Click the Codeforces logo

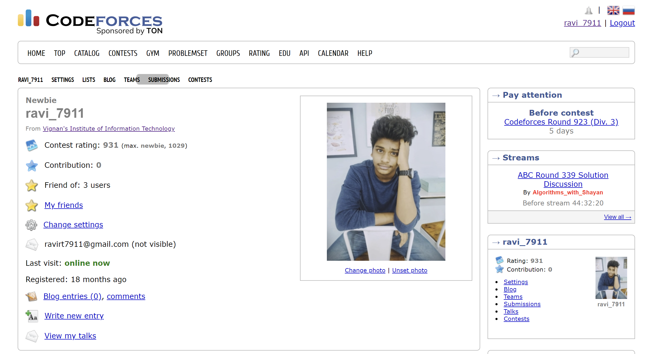coord(90,22)
